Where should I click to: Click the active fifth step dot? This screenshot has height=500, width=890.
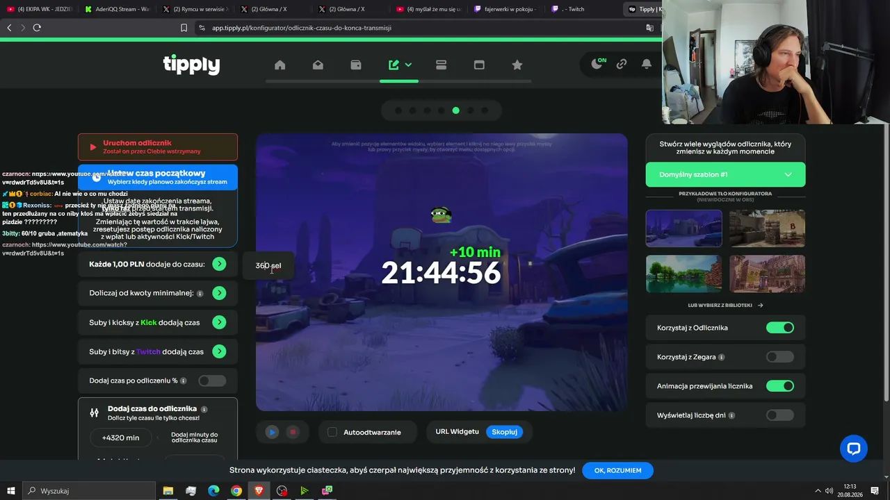(x=455, y=110)
